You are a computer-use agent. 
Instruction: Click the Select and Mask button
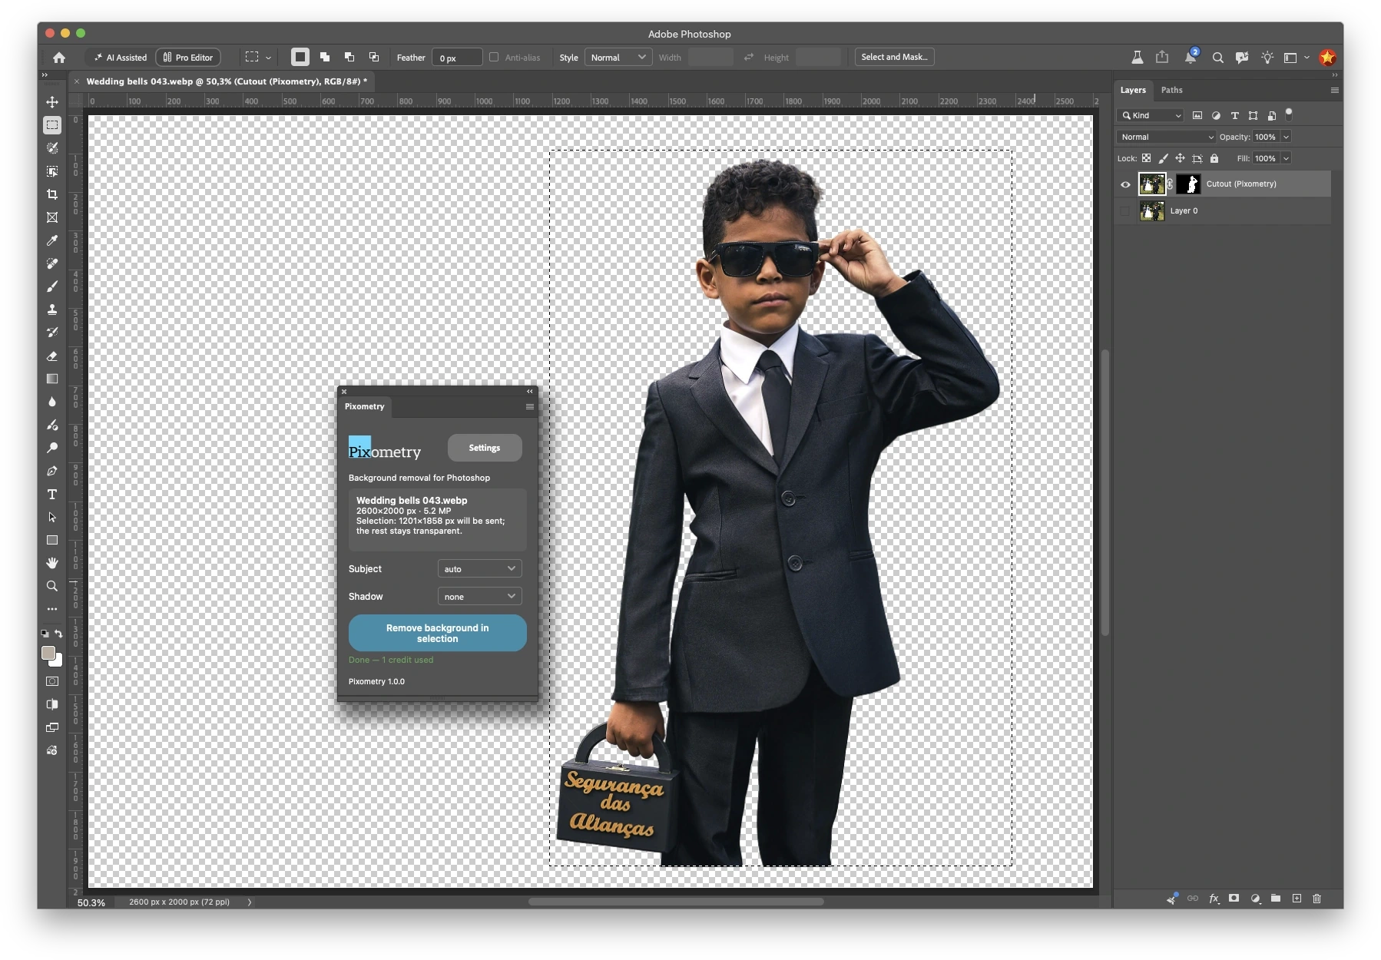click(894, 57)
